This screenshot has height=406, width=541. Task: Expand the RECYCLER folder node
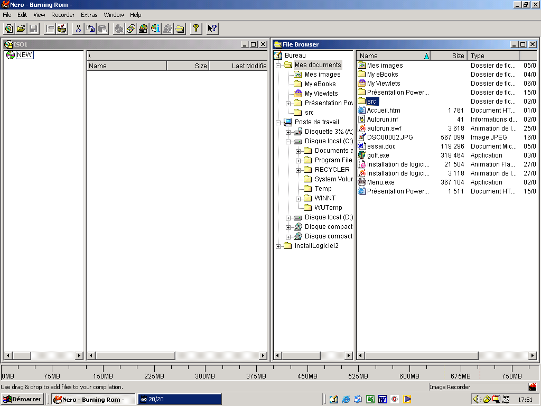pos(298,170)
